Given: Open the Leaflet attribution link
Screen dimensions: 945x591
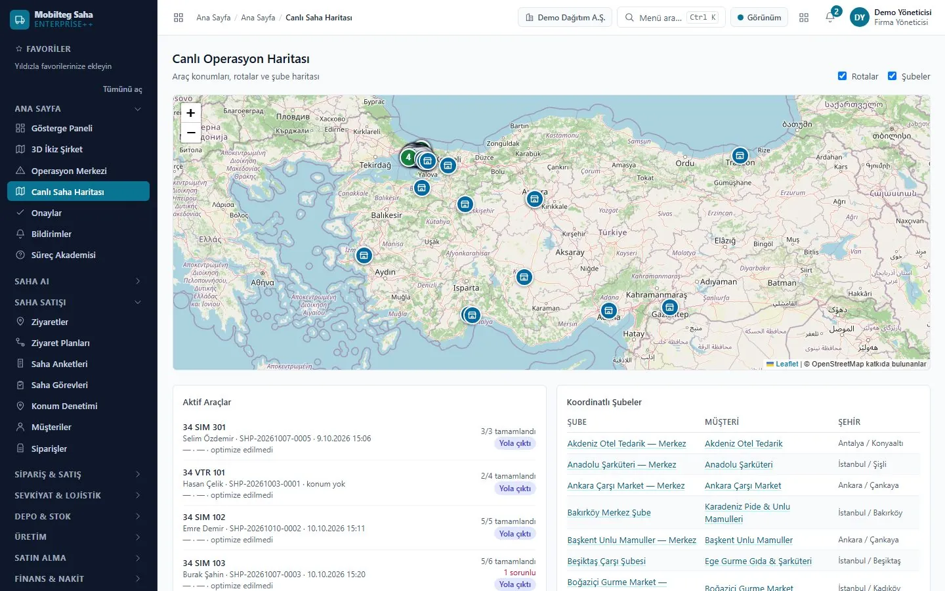Looking at the screenshot, I should (787, 364).
